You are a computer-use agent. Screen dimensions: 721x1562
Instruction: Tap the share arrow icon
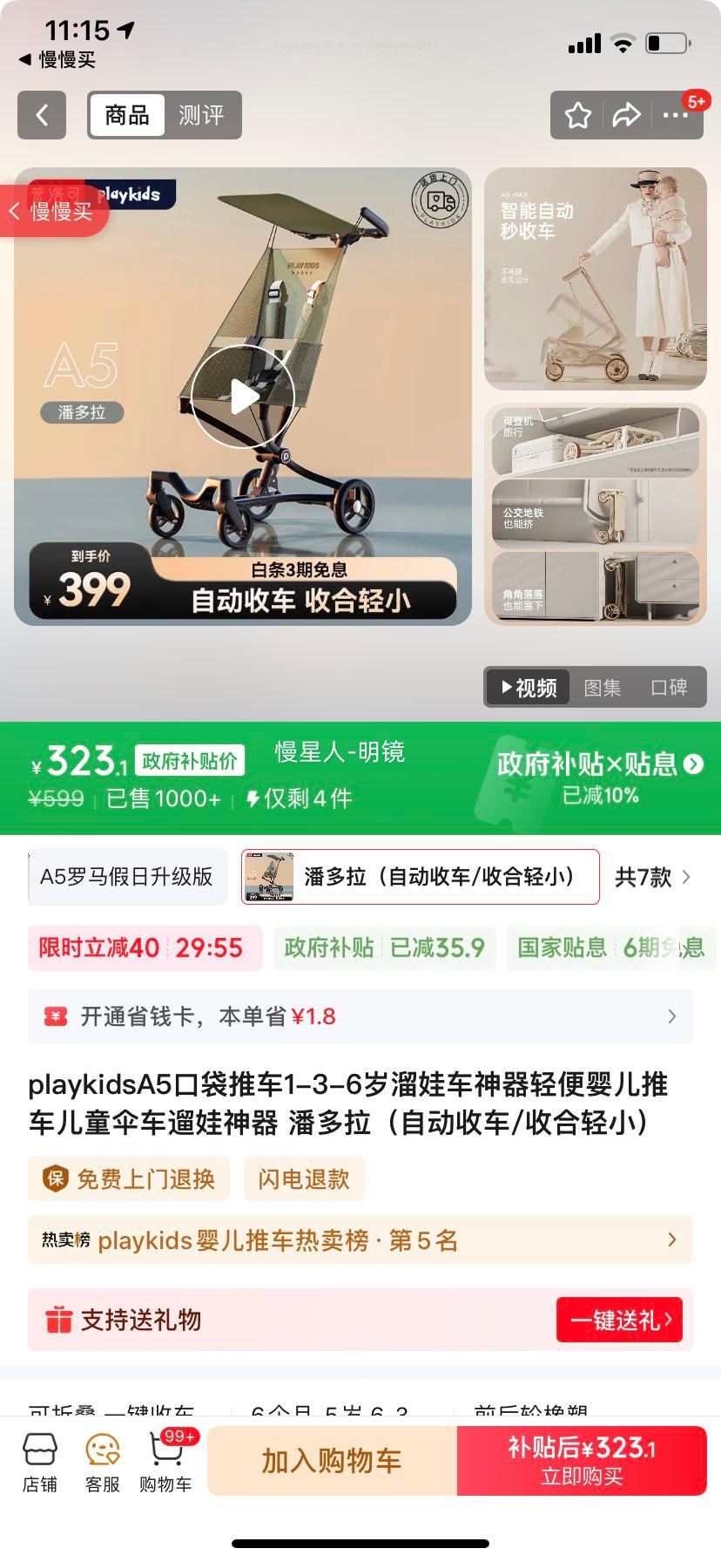pos(627,115)
